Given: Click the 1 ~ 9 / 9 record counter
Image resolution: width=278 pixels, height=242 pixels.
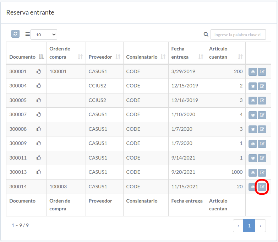Looking at the screenshot, I should click(x=20, y=225).
